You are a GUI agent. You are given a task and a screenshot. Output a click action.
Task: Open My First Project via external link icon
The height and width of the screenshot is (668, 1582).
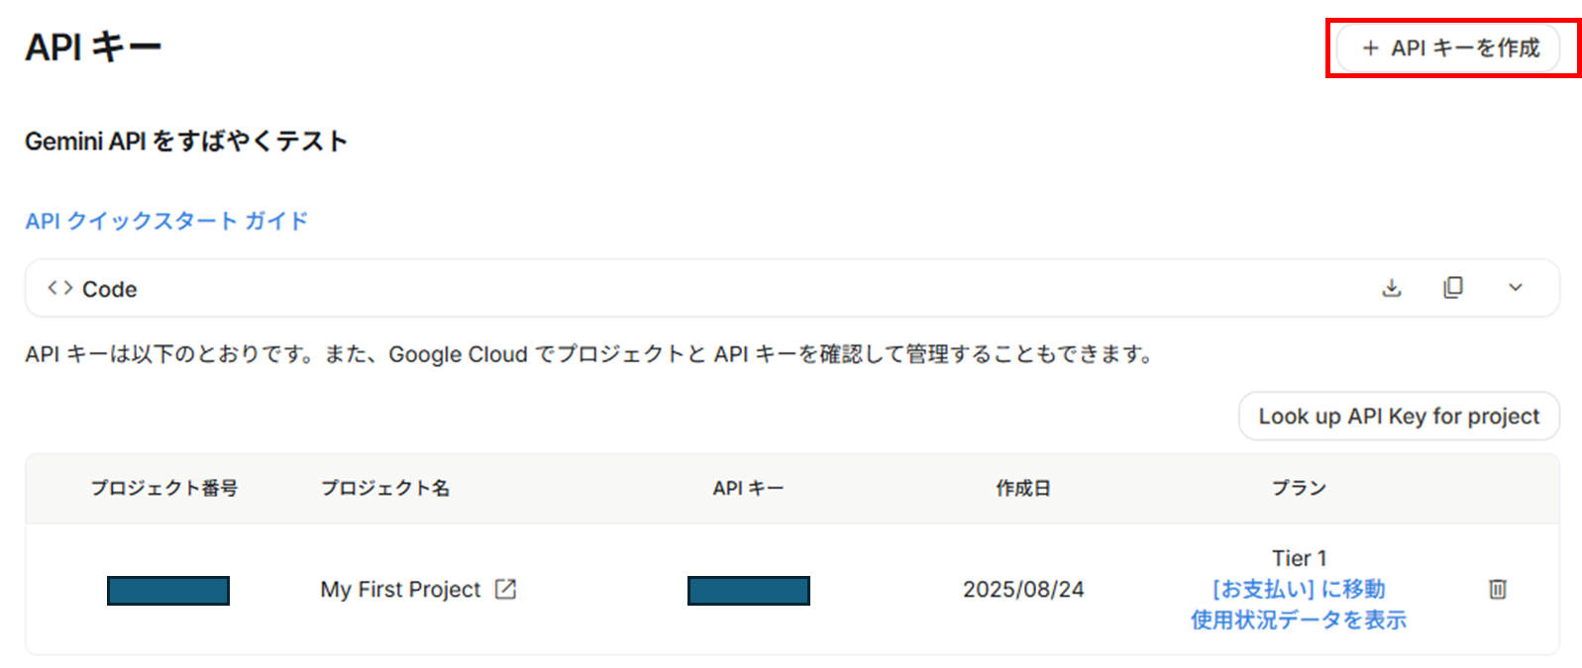[x=505, y=589]
